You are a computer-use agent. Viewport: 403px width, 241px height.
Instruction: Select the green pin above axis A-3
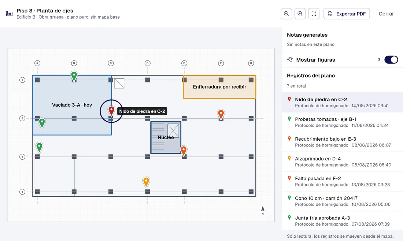pyautogui.click(x=39, y=148)
